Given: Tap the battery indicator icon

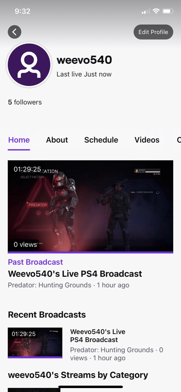Looking at the screenshot, I should (x=168, y=11).
